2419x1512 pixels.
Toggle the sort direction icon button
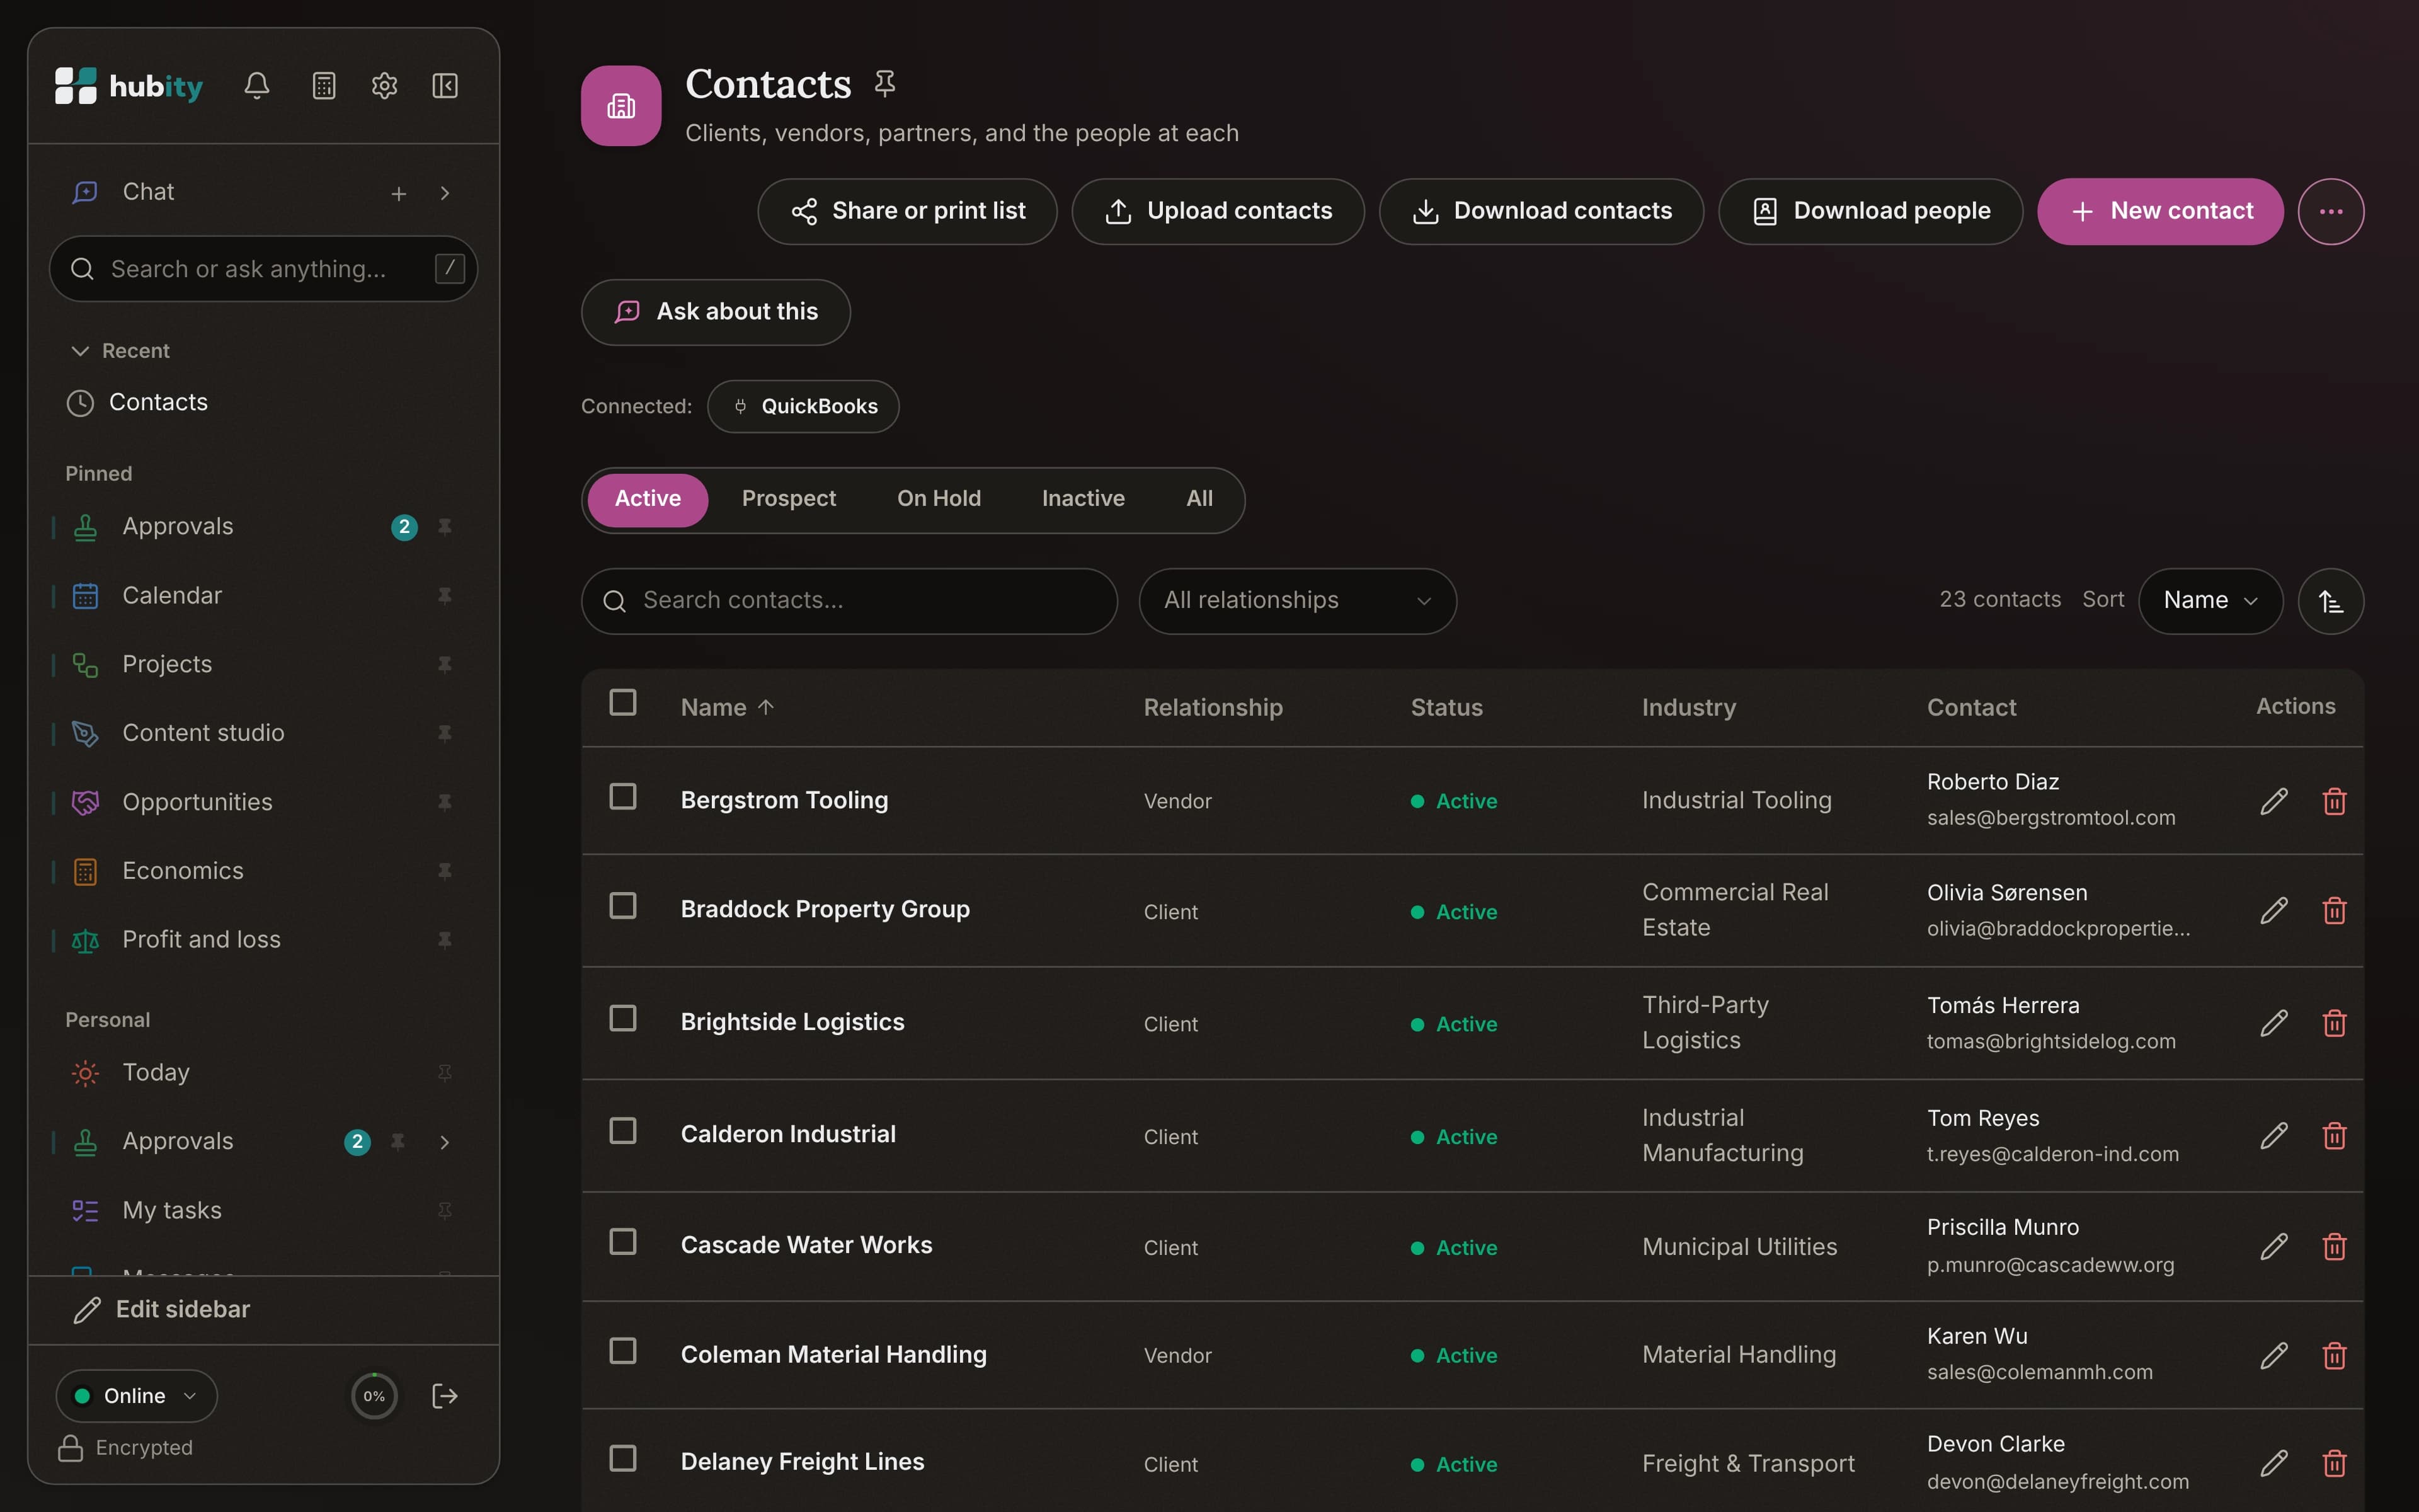(2331, 601)
